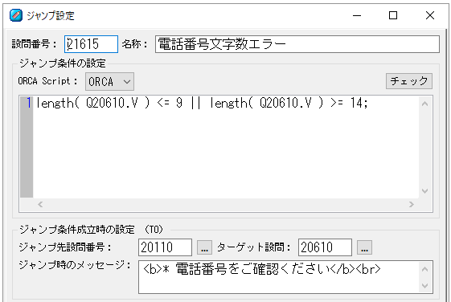The width and height of the screenshot is (451, 302).
Task: Click the message box scroll down arrow
Action: (x=424, y=286)
